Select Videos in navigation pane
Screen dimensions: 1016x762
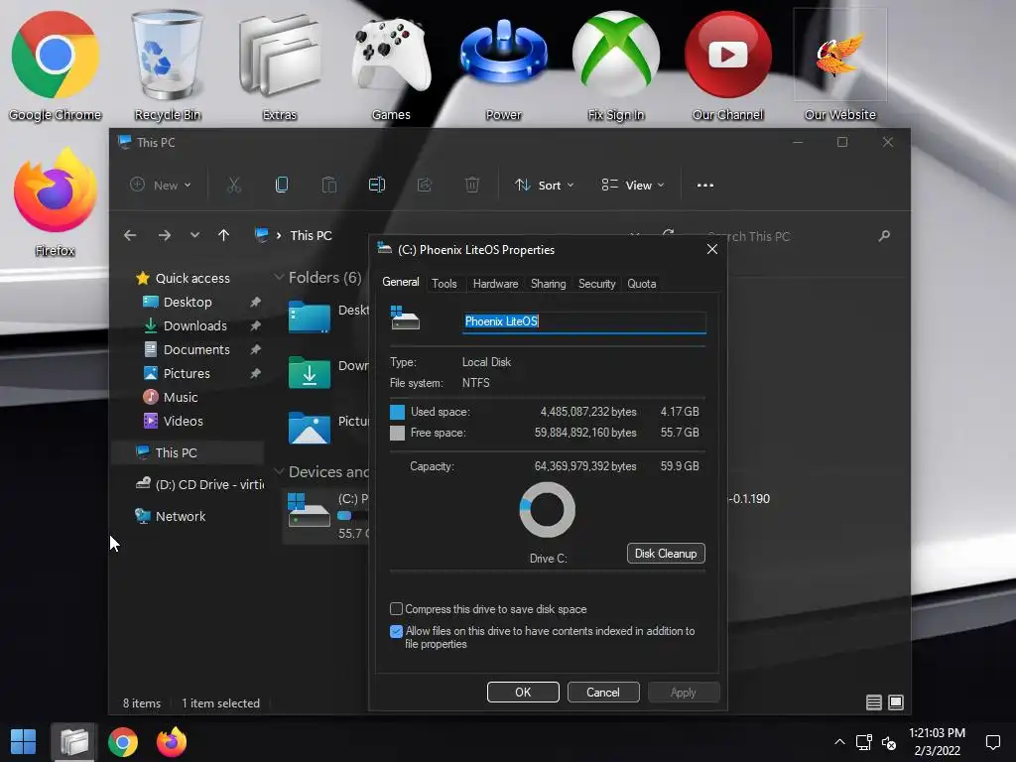coord(183,421)
